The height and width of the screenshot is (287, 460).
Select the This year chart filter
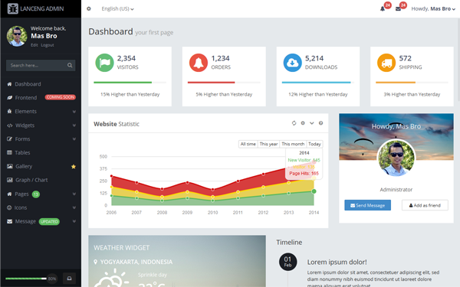tap(269, 144)
